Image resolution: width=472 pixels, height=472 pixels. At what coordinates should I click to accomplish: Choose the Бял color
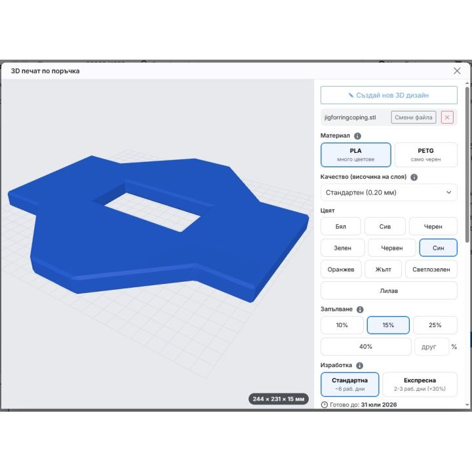click(341, 226)
